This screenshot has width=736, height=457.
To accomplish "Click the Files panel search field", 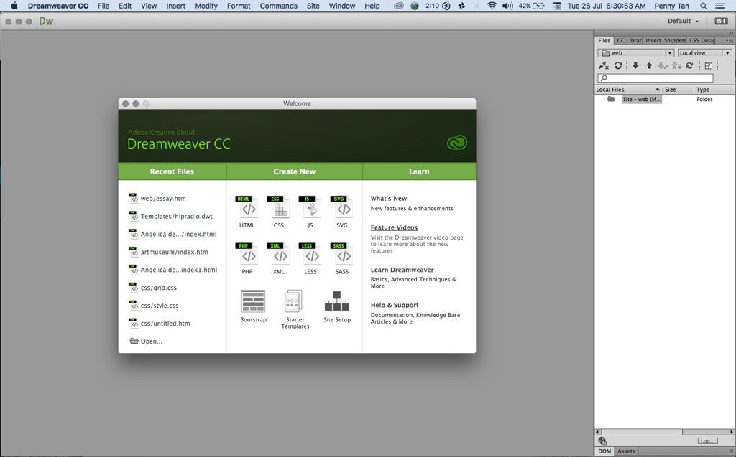I will (x=655, y=77).
